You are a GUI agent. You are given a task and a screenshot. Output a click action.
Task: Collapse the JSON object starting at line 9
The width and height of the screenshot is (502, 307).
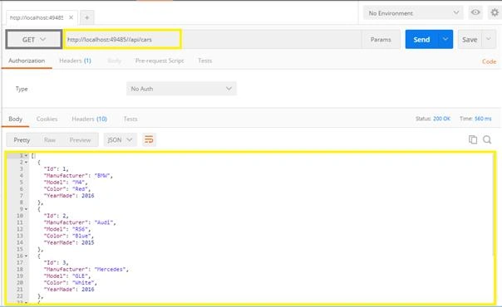coord(27,209)
